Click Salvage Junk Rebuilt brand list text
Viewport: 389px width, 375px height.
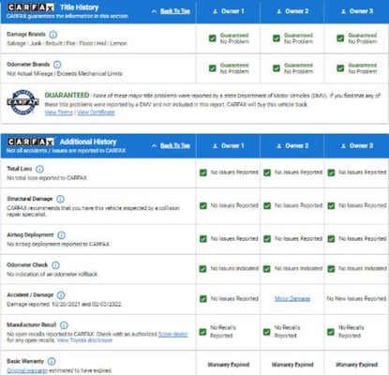pos(67,43)
